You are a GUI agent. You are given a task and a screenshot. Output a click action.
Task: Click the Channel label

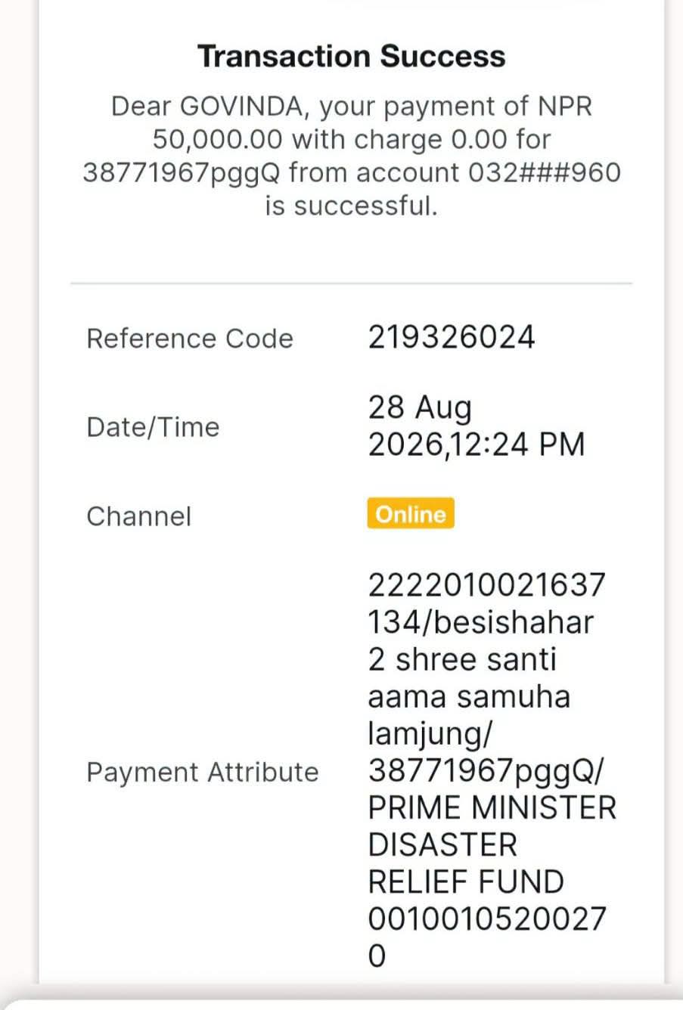tap(139, 516)
